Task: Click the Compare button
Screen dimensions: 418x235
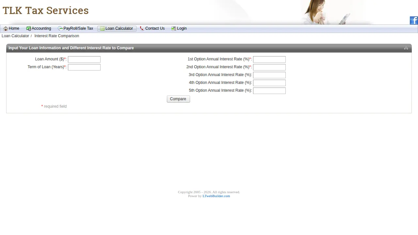Action: 178,99
